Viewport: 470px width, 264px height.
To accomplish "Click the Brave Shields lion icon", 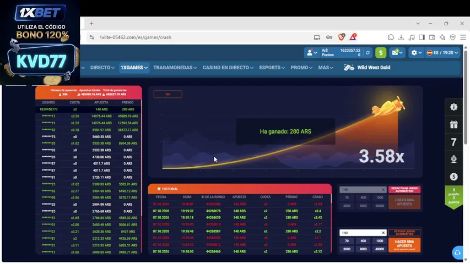I will click(x=341, y=37).
